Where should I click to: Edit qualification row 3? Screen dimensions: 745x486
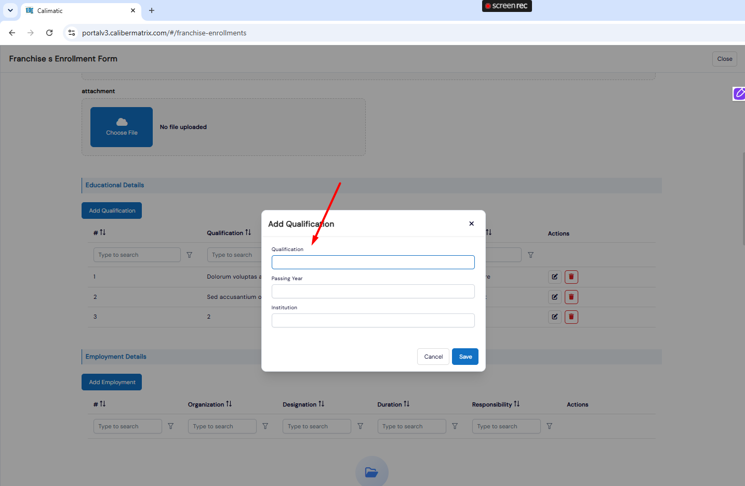point(555,317)
